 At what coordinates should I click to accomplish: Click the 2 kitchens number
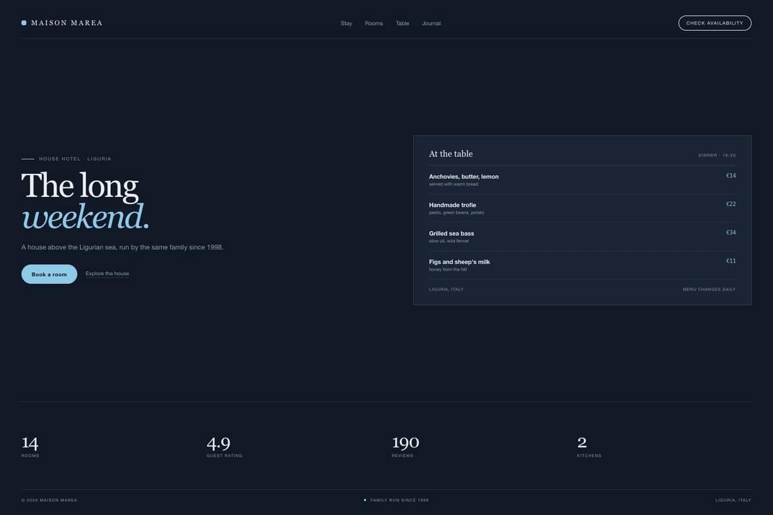582,443
